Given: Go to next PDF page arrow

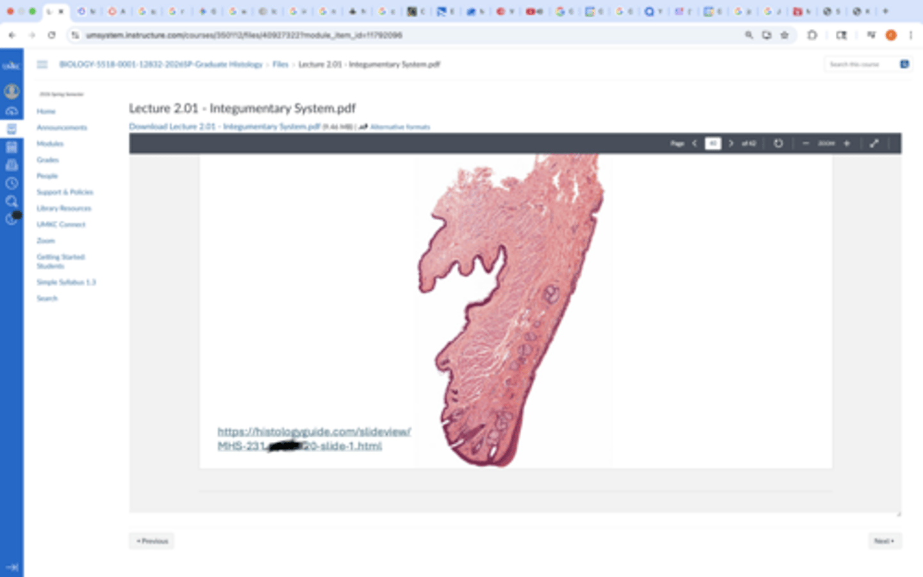Looking at the screenshot, I should coord(731,143).
